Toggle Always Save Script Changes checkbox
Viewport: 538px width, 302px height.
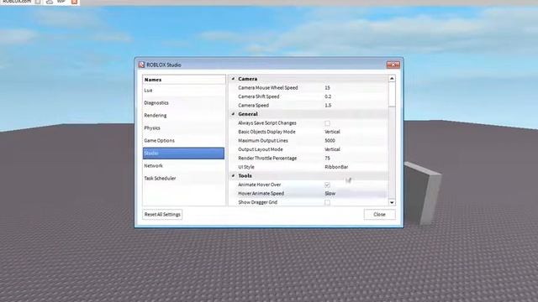pos(327,123)
